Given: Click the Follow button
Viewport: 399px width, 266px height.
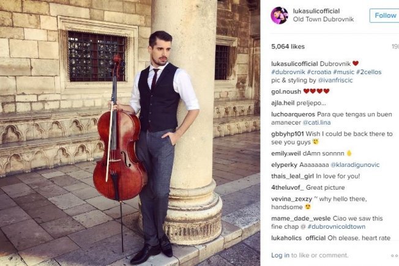Looking at the screenshot, I should 385,15.
